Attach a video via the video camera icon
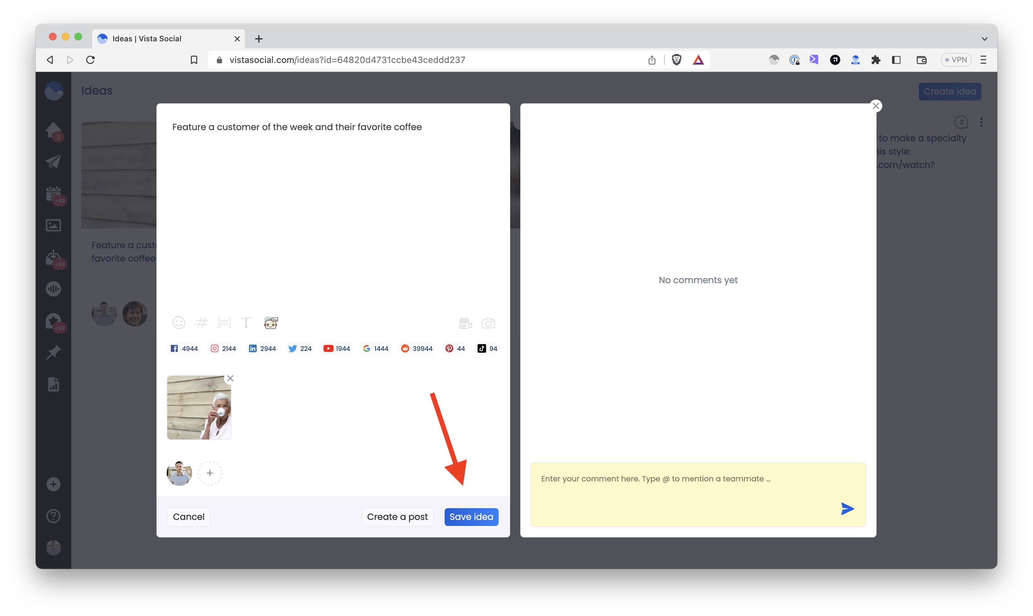The image size is (1033, 616). [465, 323]
